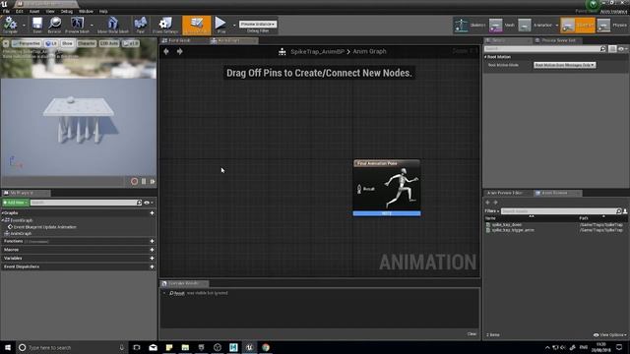Toggle the viewport Show options

pos(67,43)
